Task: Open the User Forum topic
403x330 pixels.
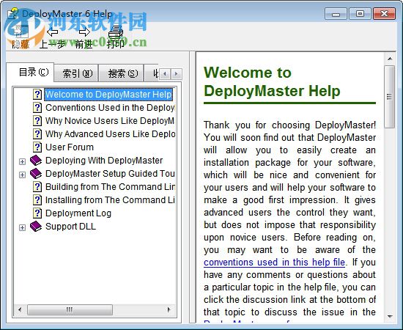Action: [x=70, y=147]
